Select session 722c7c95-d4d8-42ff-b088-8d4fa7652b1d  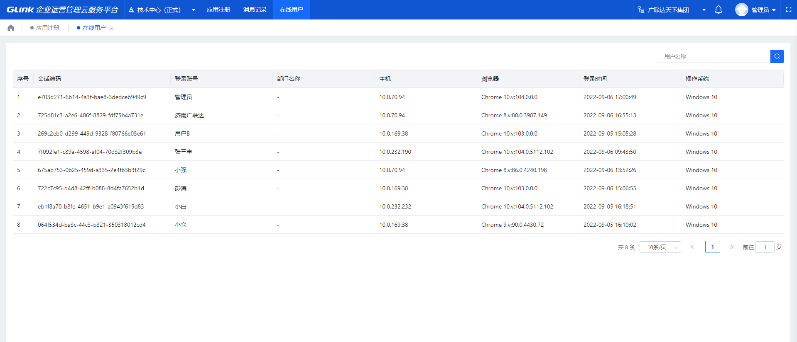[91, 188]
